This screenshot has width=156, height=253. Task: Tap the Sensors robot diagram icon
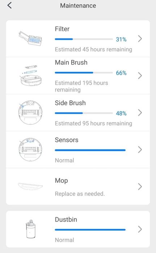(30, 149)
